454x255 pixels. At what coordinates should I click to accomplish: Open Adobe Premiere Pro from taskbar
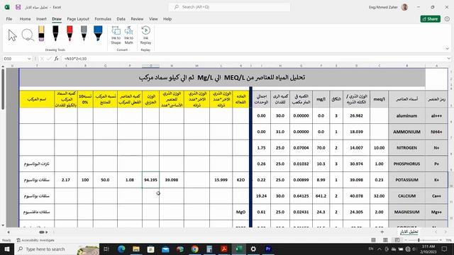pyautogui.click(x=268, y=249)
